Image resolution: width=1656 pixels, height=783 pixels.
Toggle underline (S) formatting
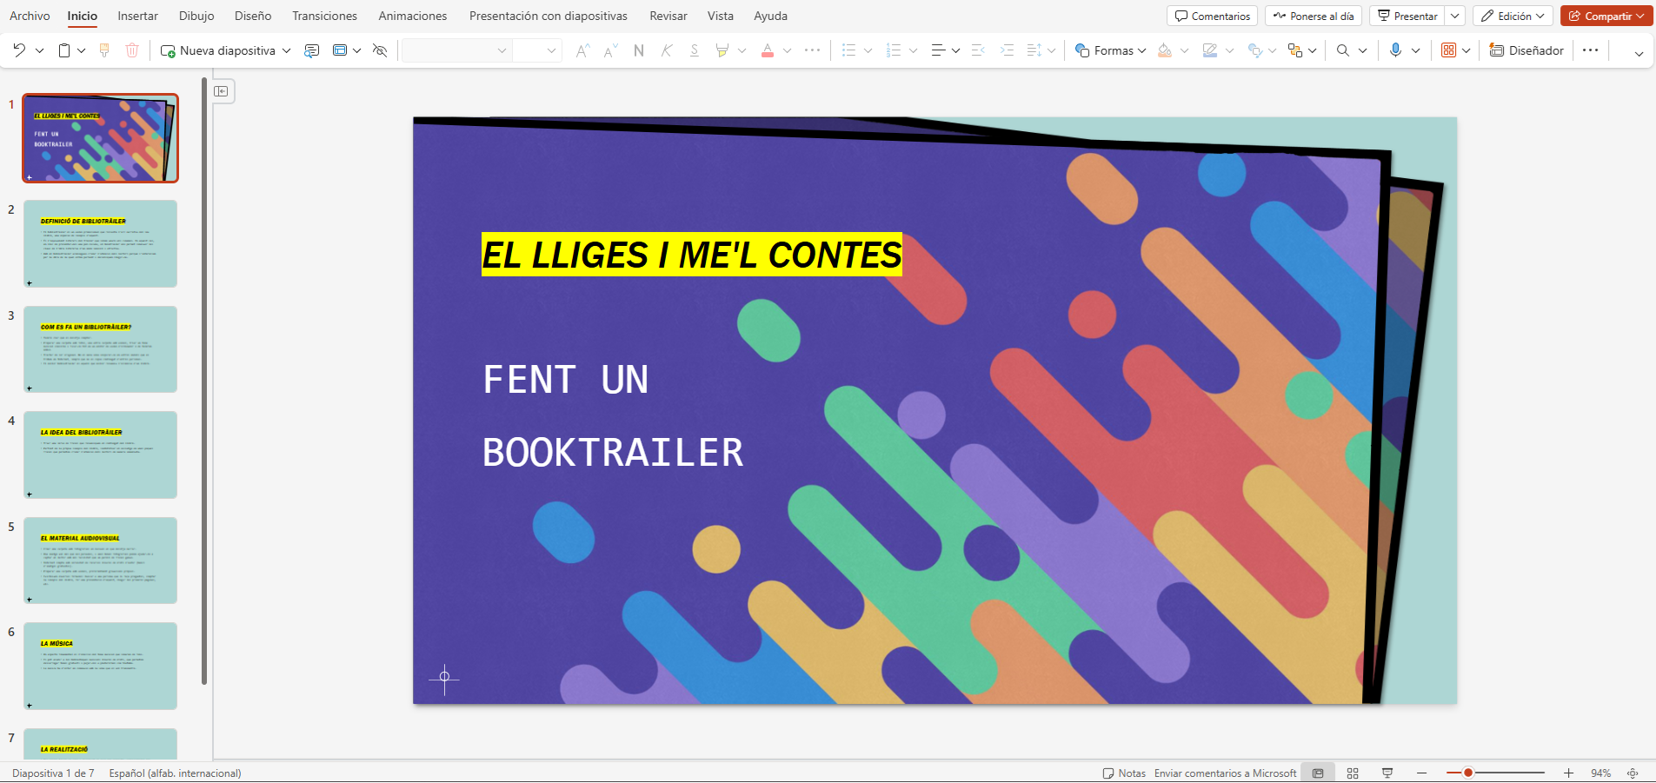point(695,50)
